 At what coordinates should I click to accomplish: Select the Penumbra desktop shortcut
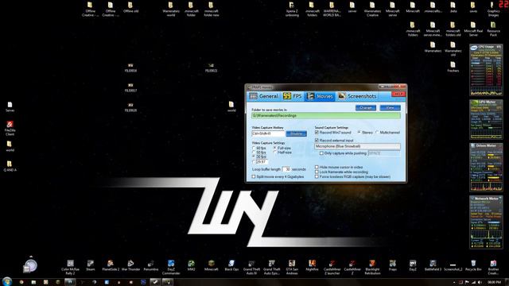click(150, 265)
